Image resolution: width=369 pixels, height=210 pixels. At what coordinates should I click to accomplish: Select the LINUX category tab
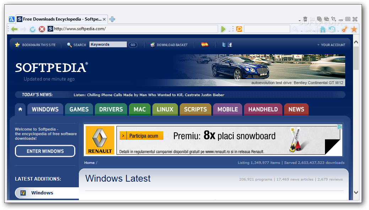165,109
